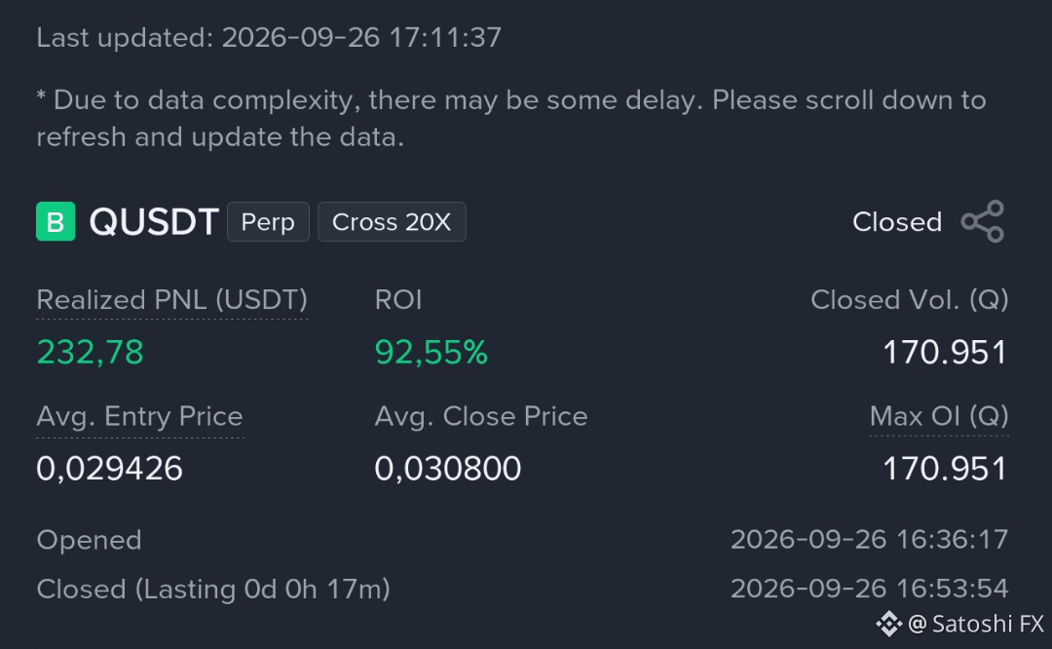
Task: Tap the Max OI (Q) label
Action: [939, 416]
